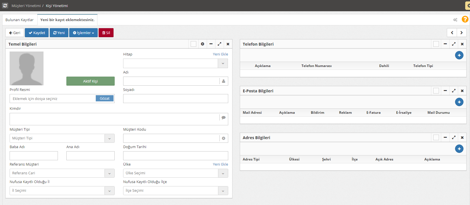The image size is (470, 205).
Task: Add new address with plus icon
Action: pyautogui.click(x=459, y=149)
